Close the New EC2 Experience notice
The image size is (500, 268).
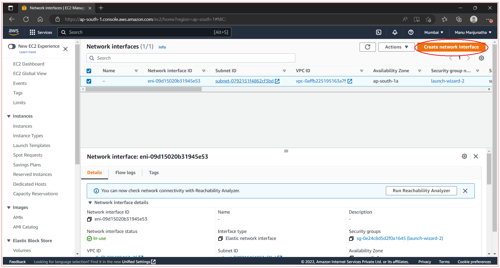pos(65,49)
